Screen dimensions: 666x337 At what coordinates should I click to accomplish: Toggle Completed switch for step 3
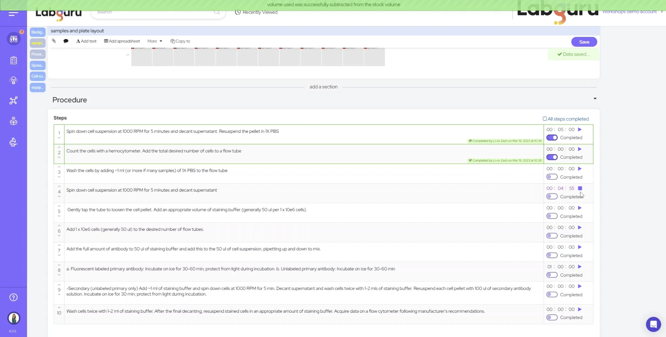point(552,177)
